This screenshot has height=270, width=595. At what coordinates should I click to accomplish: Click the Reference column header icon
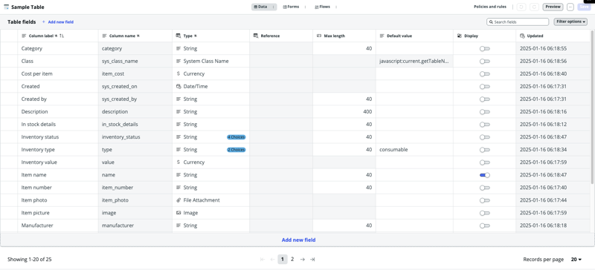click(x=256, y=36)
